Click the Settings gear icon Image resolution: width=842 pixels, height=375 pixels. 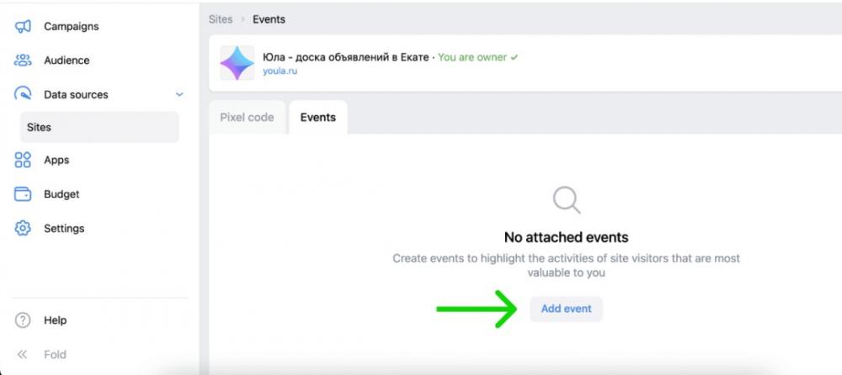coord(23,229)
